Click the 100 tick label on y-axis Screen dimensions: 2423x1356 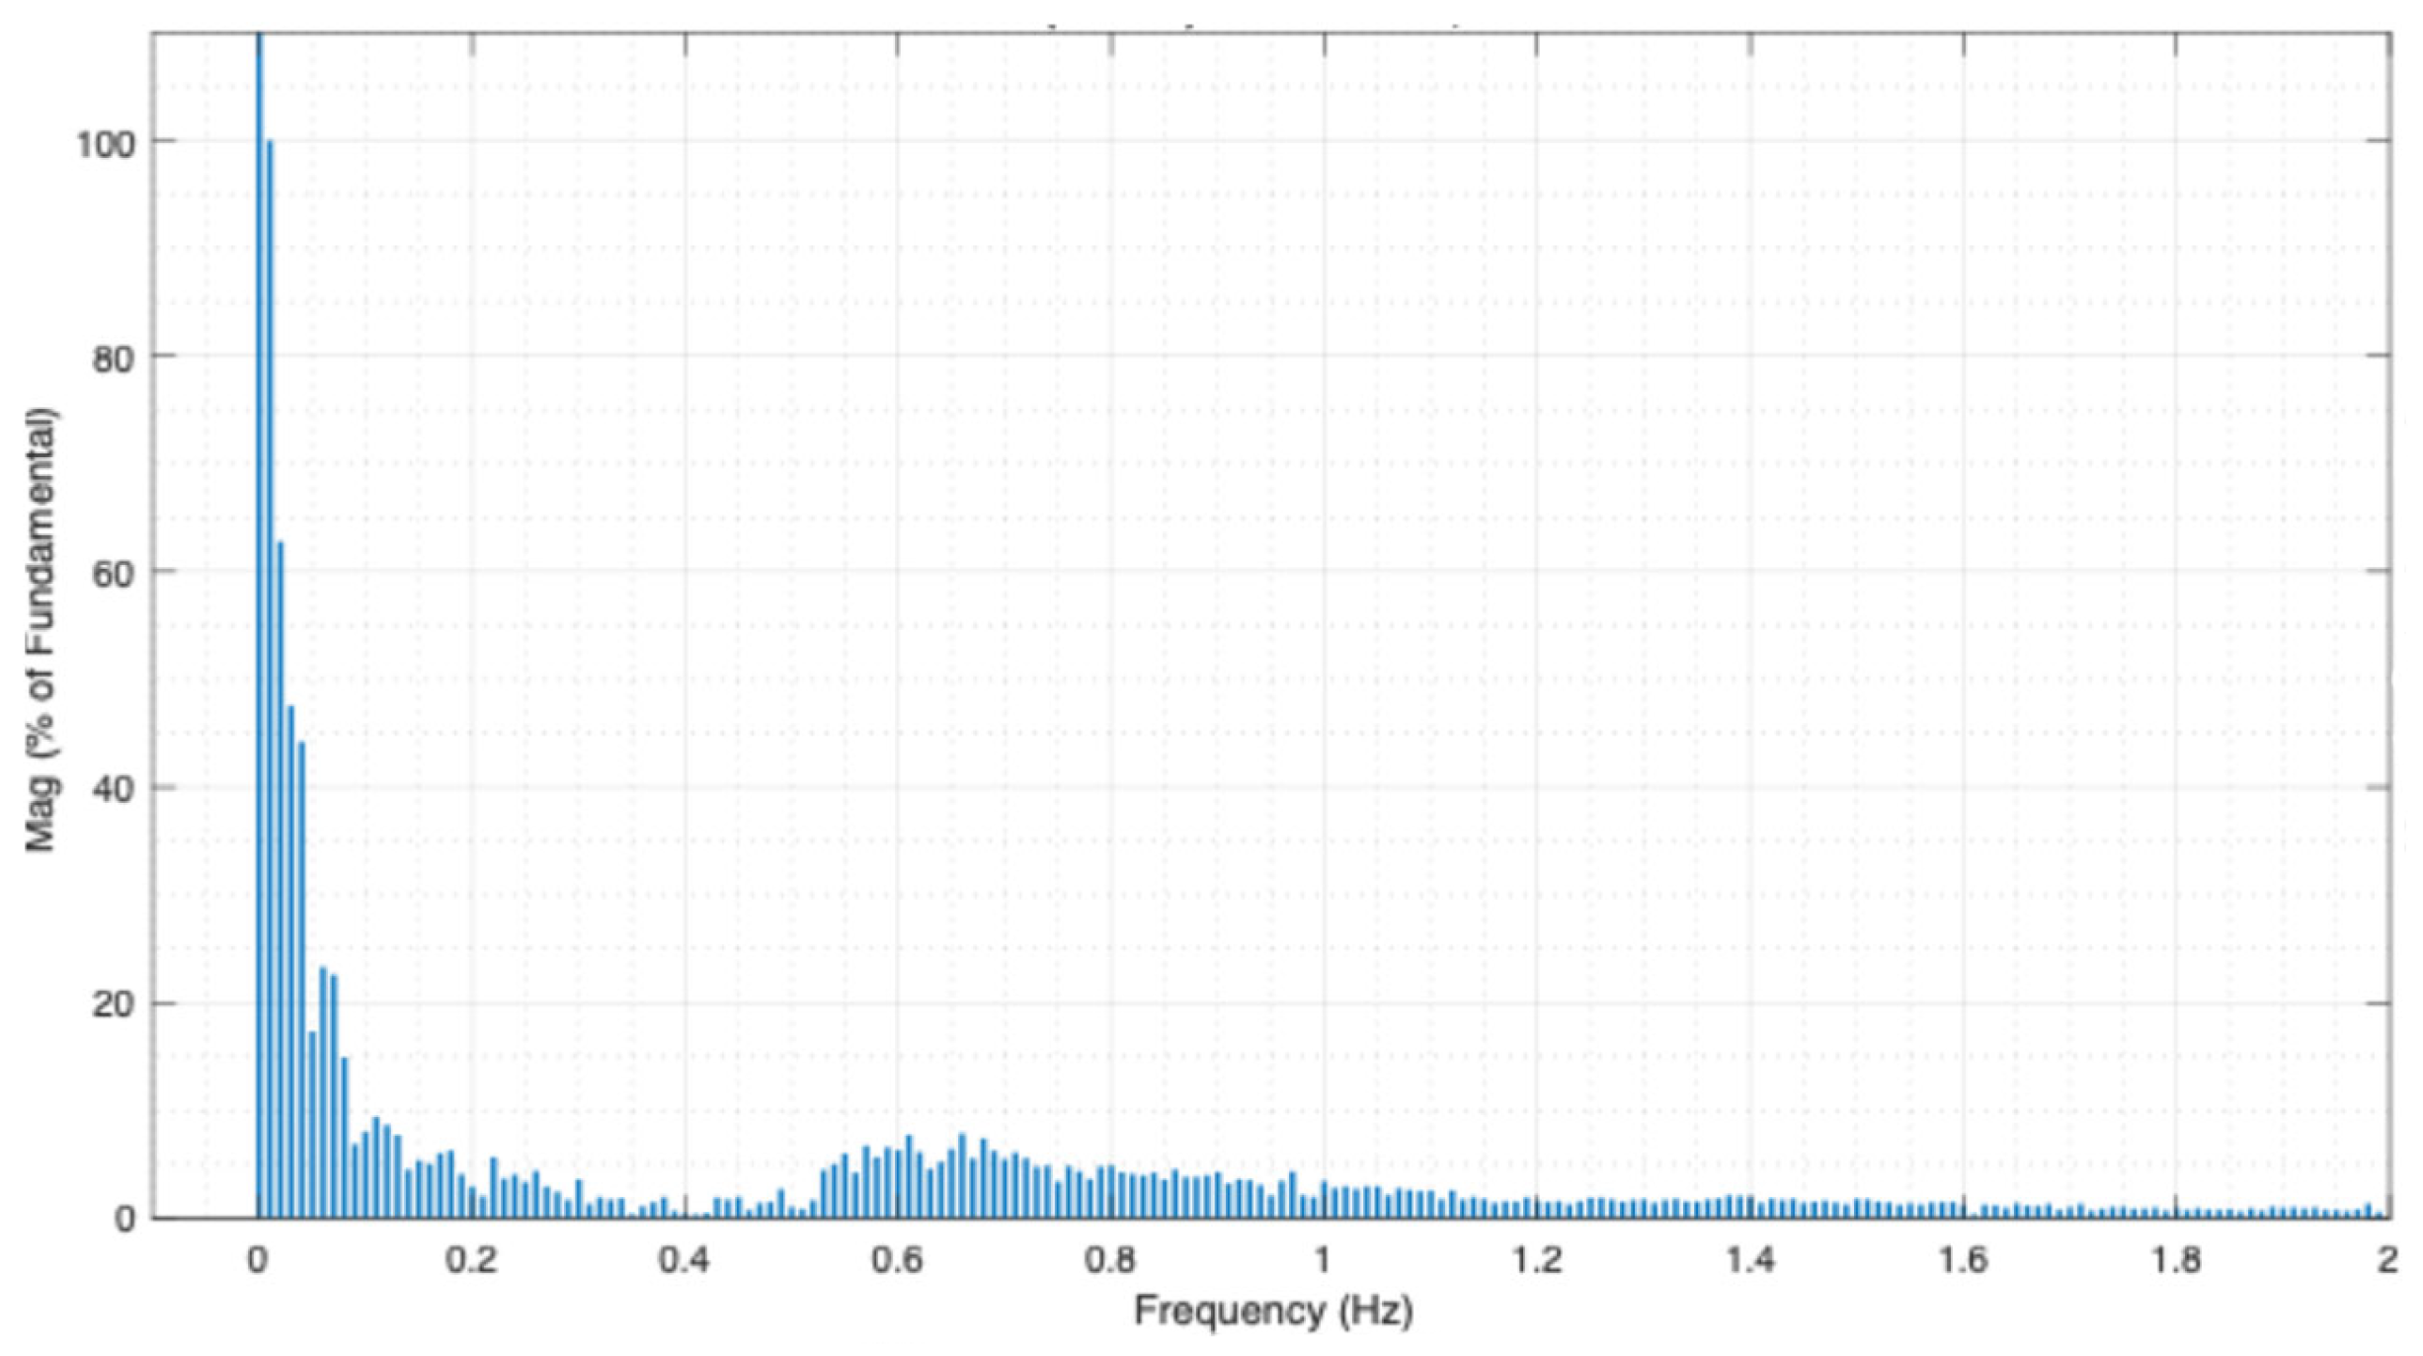point(104,144)
